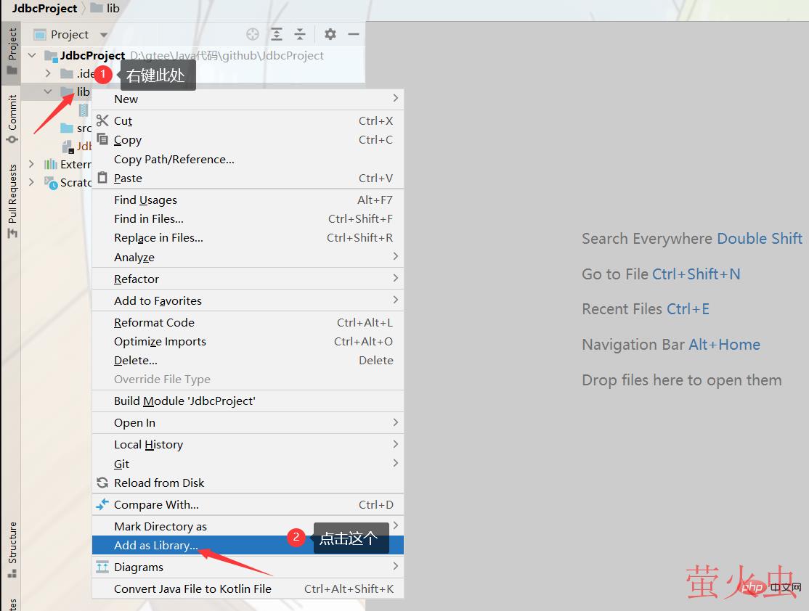Click the Cut scissors icon in context menu
Image resolution: width=809 pixels, height=611 pixels.
tap(102, 120)
